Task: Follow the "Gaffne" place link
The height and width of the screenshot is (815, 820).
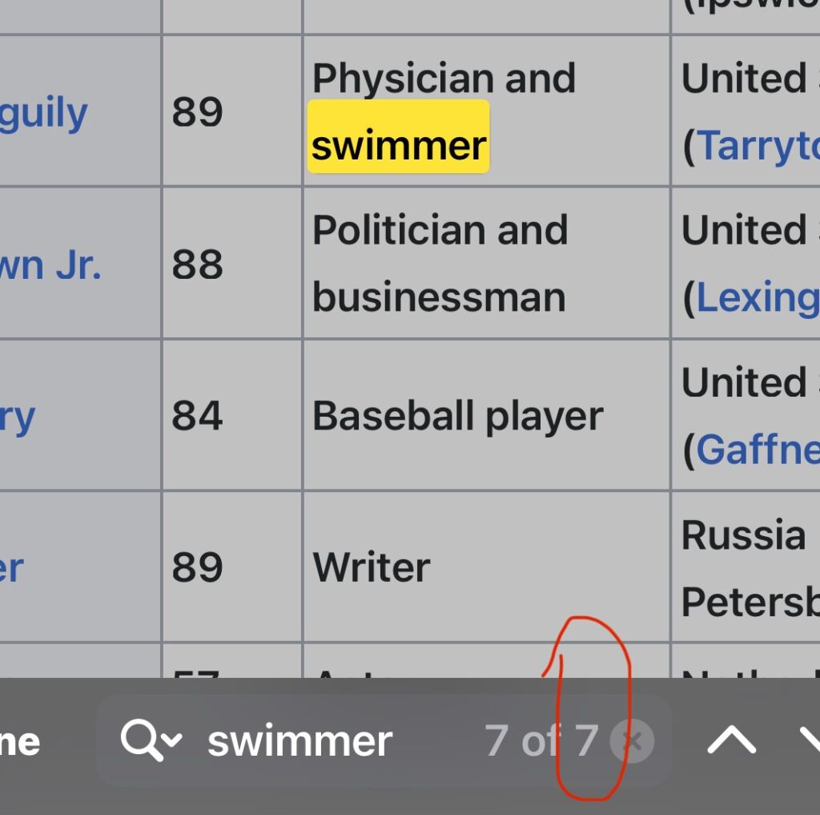Action: 758,450
